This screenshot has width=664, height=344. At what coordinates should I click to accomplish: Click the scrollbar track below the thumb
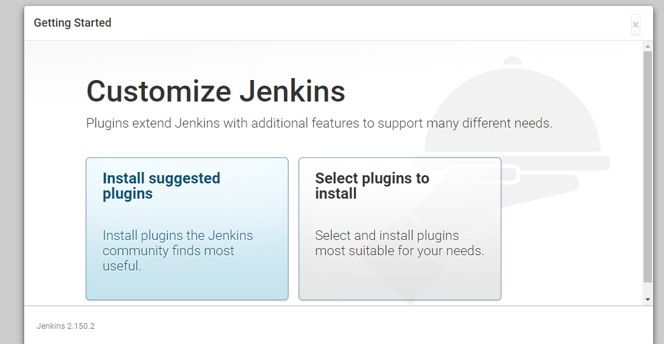647,289
